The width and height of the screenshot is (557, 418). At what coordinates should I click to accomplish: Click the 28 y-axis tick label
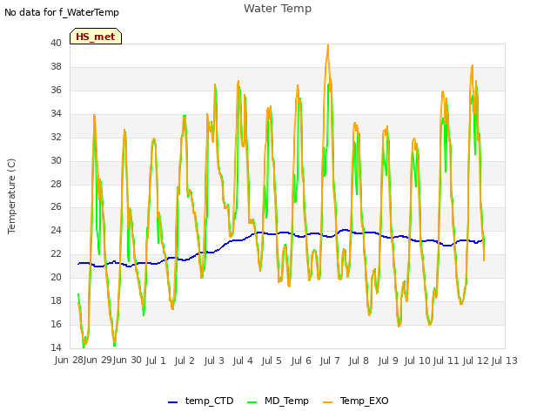pyautogui.click(x=56, y=184)
